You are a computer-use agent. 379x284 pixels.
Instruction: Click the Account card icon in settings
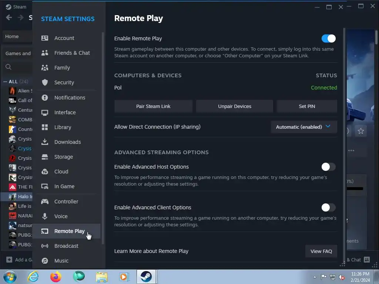45,38
